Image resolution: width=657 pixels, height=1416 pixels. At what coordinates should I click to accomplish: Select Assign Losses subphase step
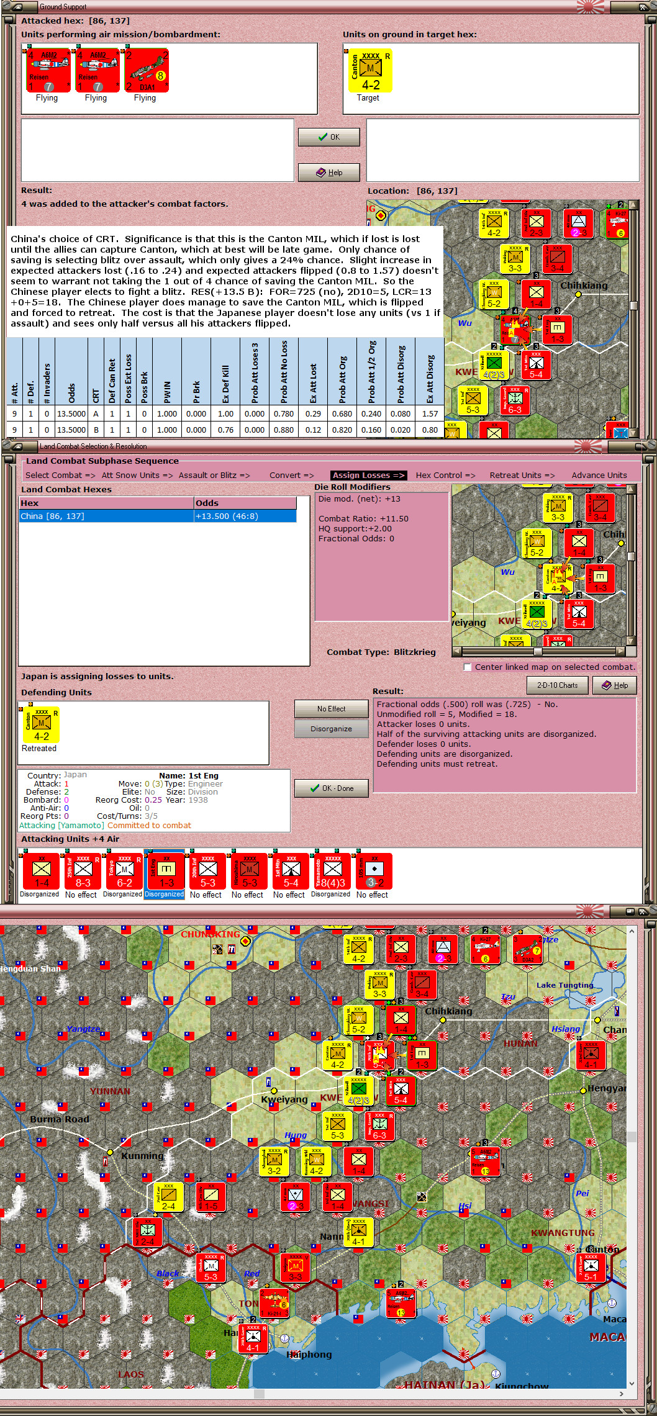368,476
